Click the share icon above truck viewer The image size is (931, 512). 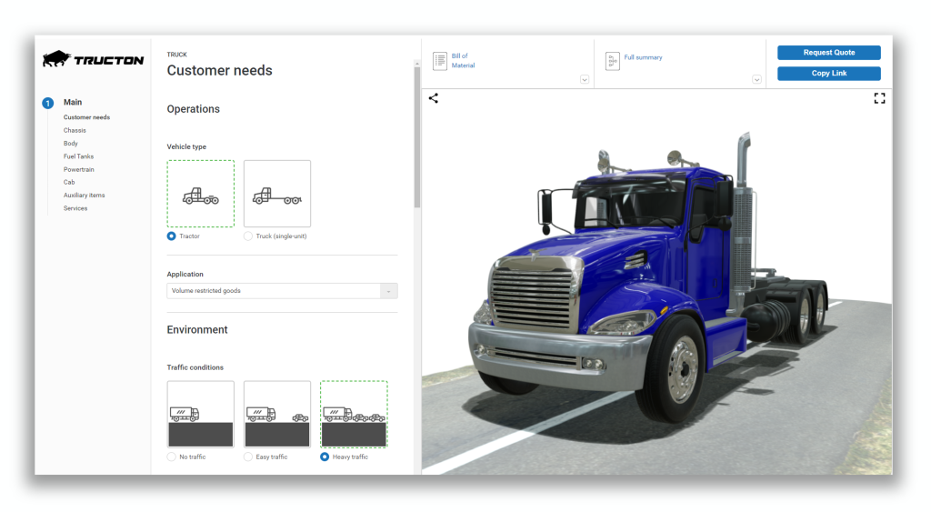(x=434, y=98)
